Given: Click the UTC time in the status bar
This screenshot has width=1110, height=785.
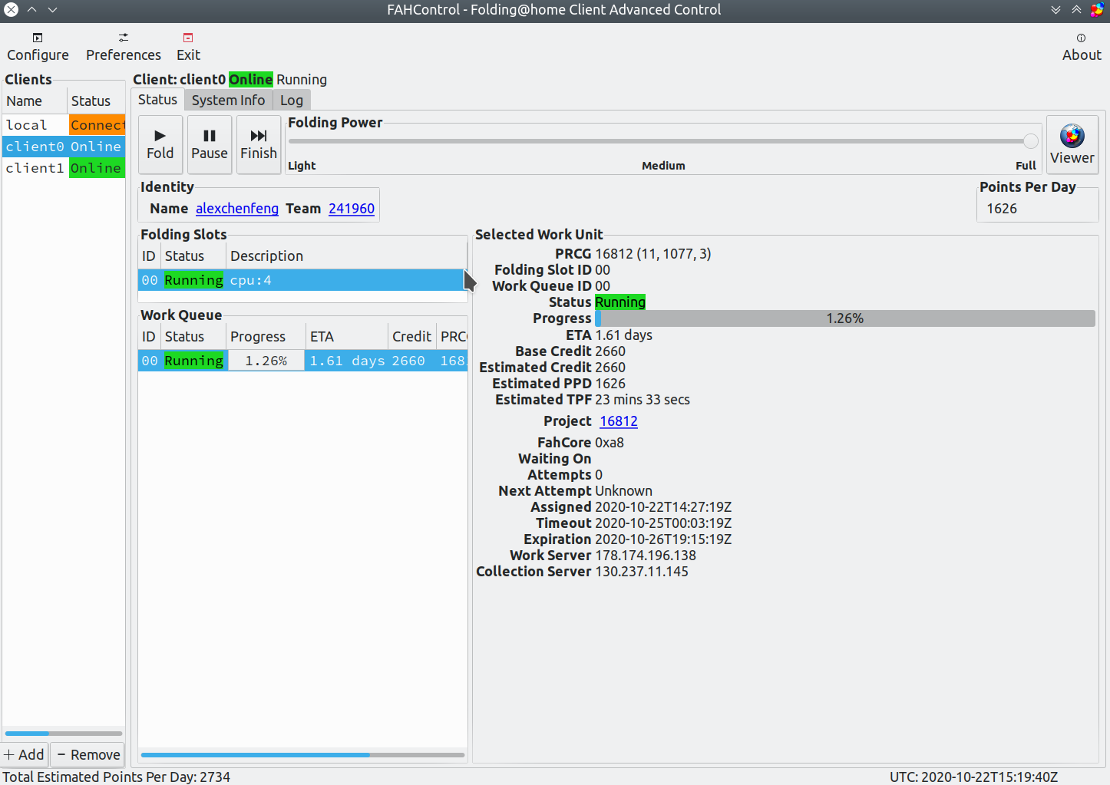Looking at the screenshot, I should pyautogui.click(x=973, y=777).
